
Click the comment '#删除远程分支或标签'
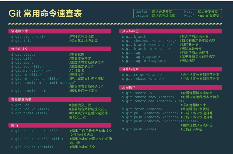click(x=197, y=125)
